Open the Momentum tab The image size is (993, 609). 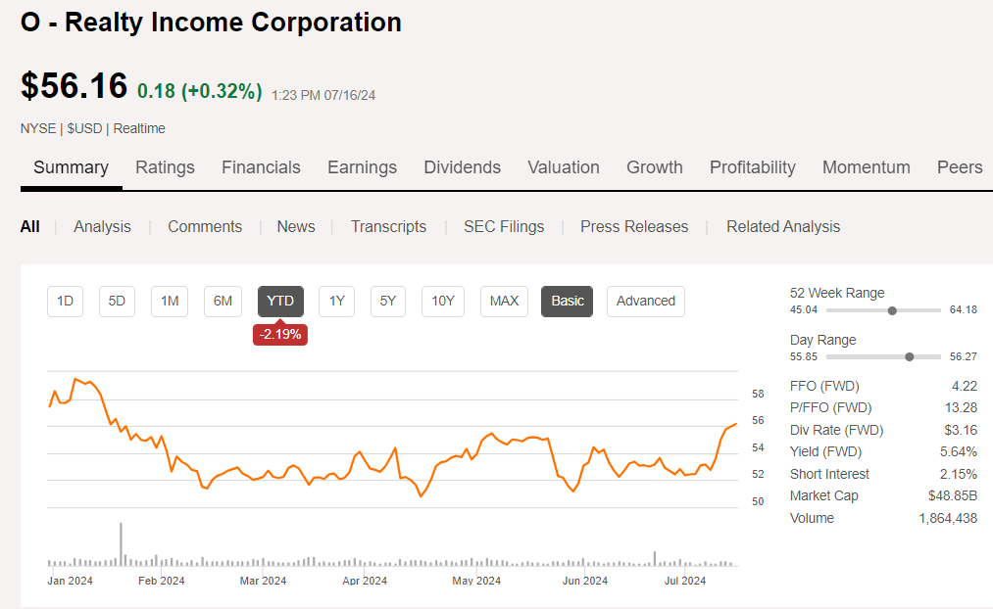point(866,167)
